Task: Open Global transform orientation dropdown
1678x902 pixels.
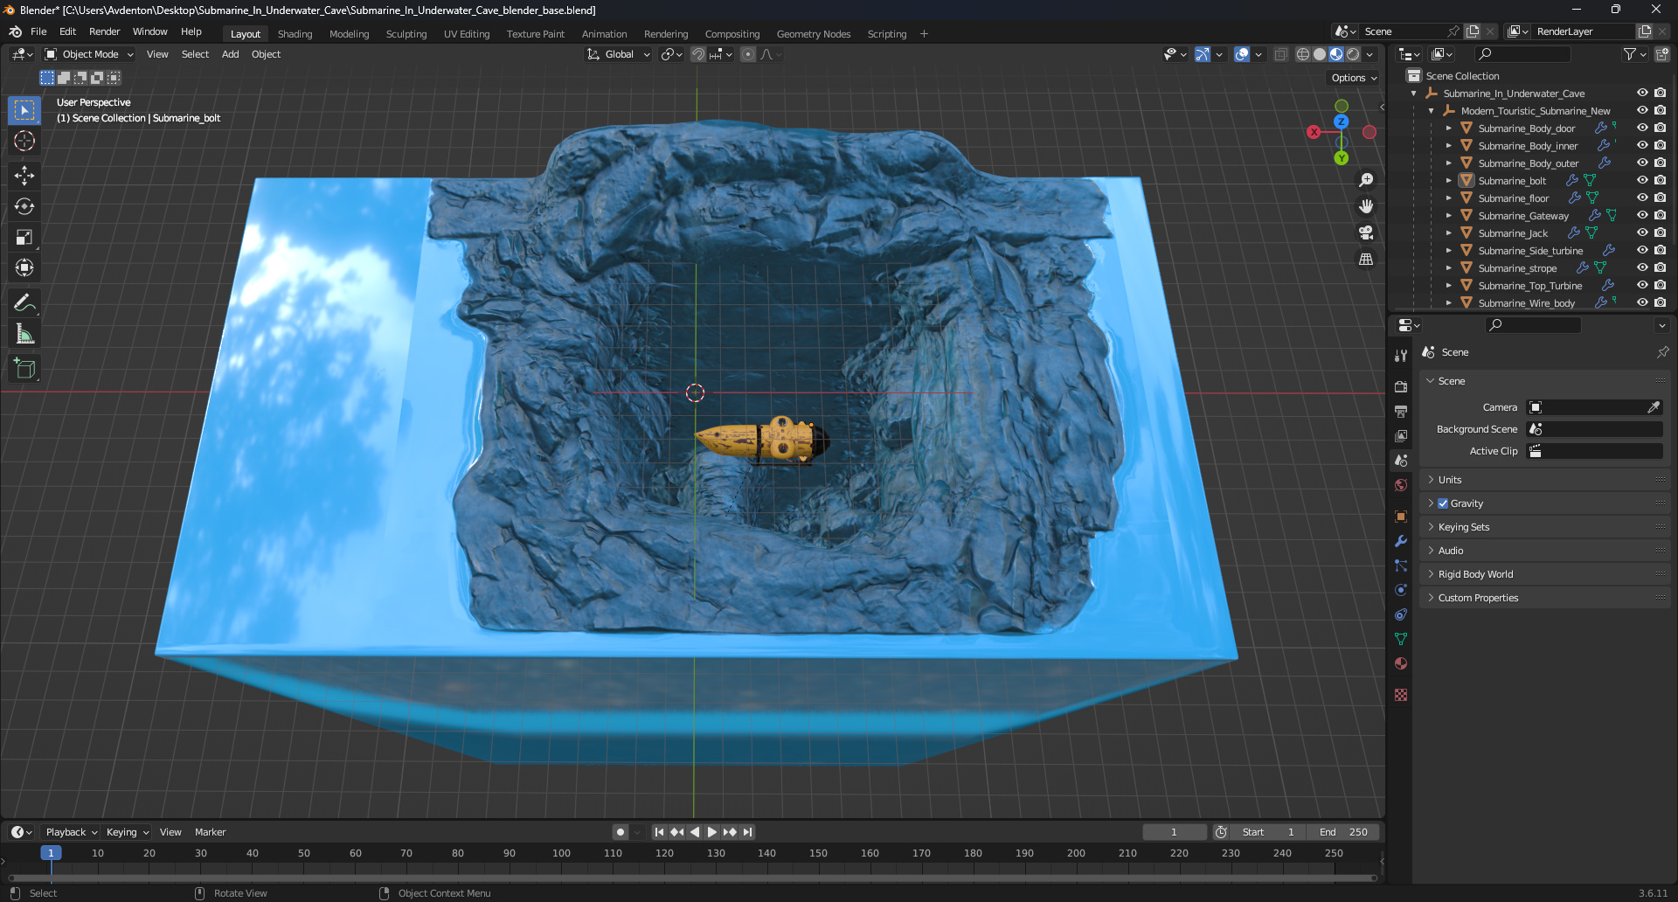Action: coord(619,54)
